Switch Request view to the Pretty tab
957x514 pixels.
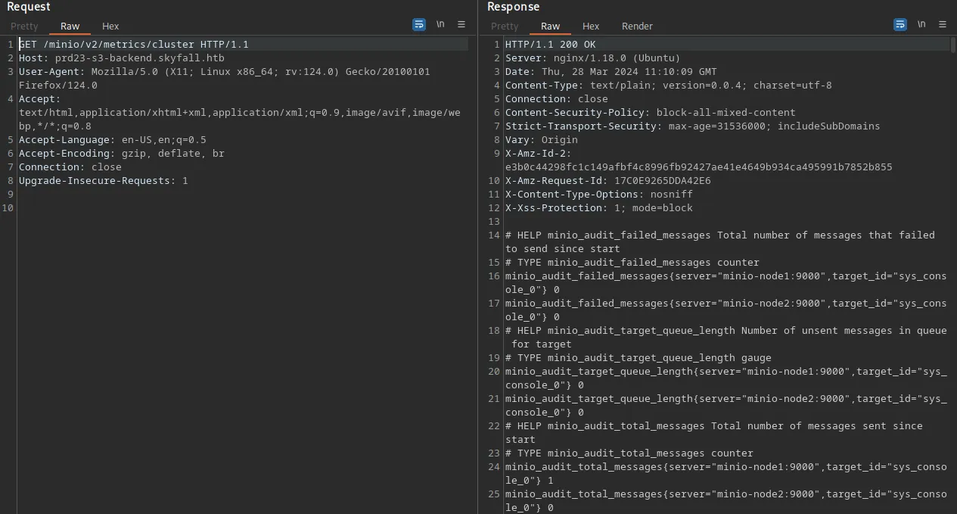[24, 26]
